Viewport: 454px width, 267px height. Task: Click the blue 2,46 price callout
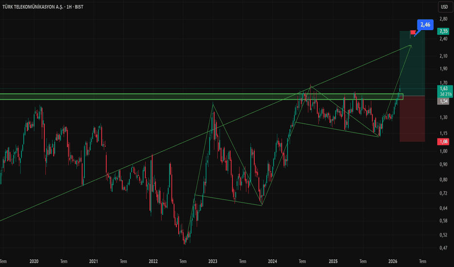(425, 25)
